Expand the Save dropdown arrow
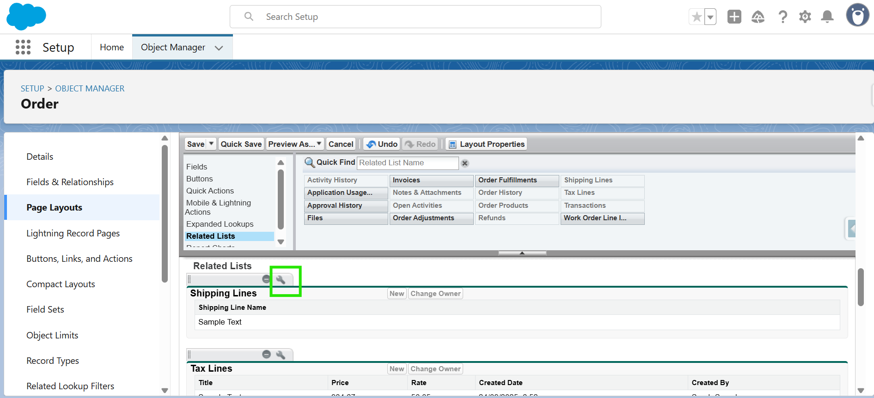 [x=211, y=144]
